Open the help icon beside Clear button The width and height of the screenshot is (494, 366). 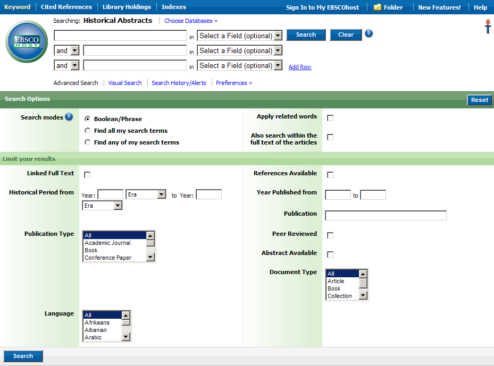[x=369, y=33]
